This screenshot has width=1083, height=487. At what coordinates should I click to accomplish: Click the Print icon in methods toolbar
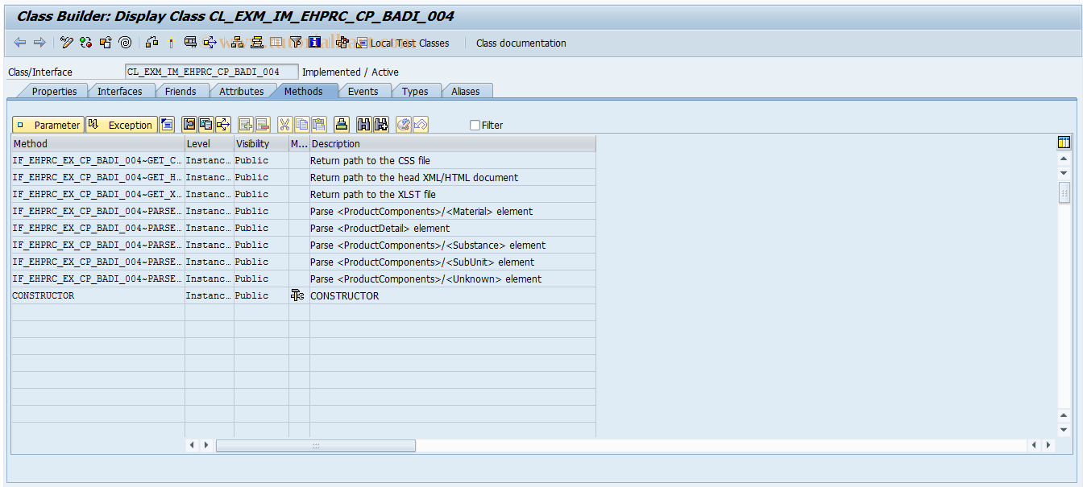[341, 125]
